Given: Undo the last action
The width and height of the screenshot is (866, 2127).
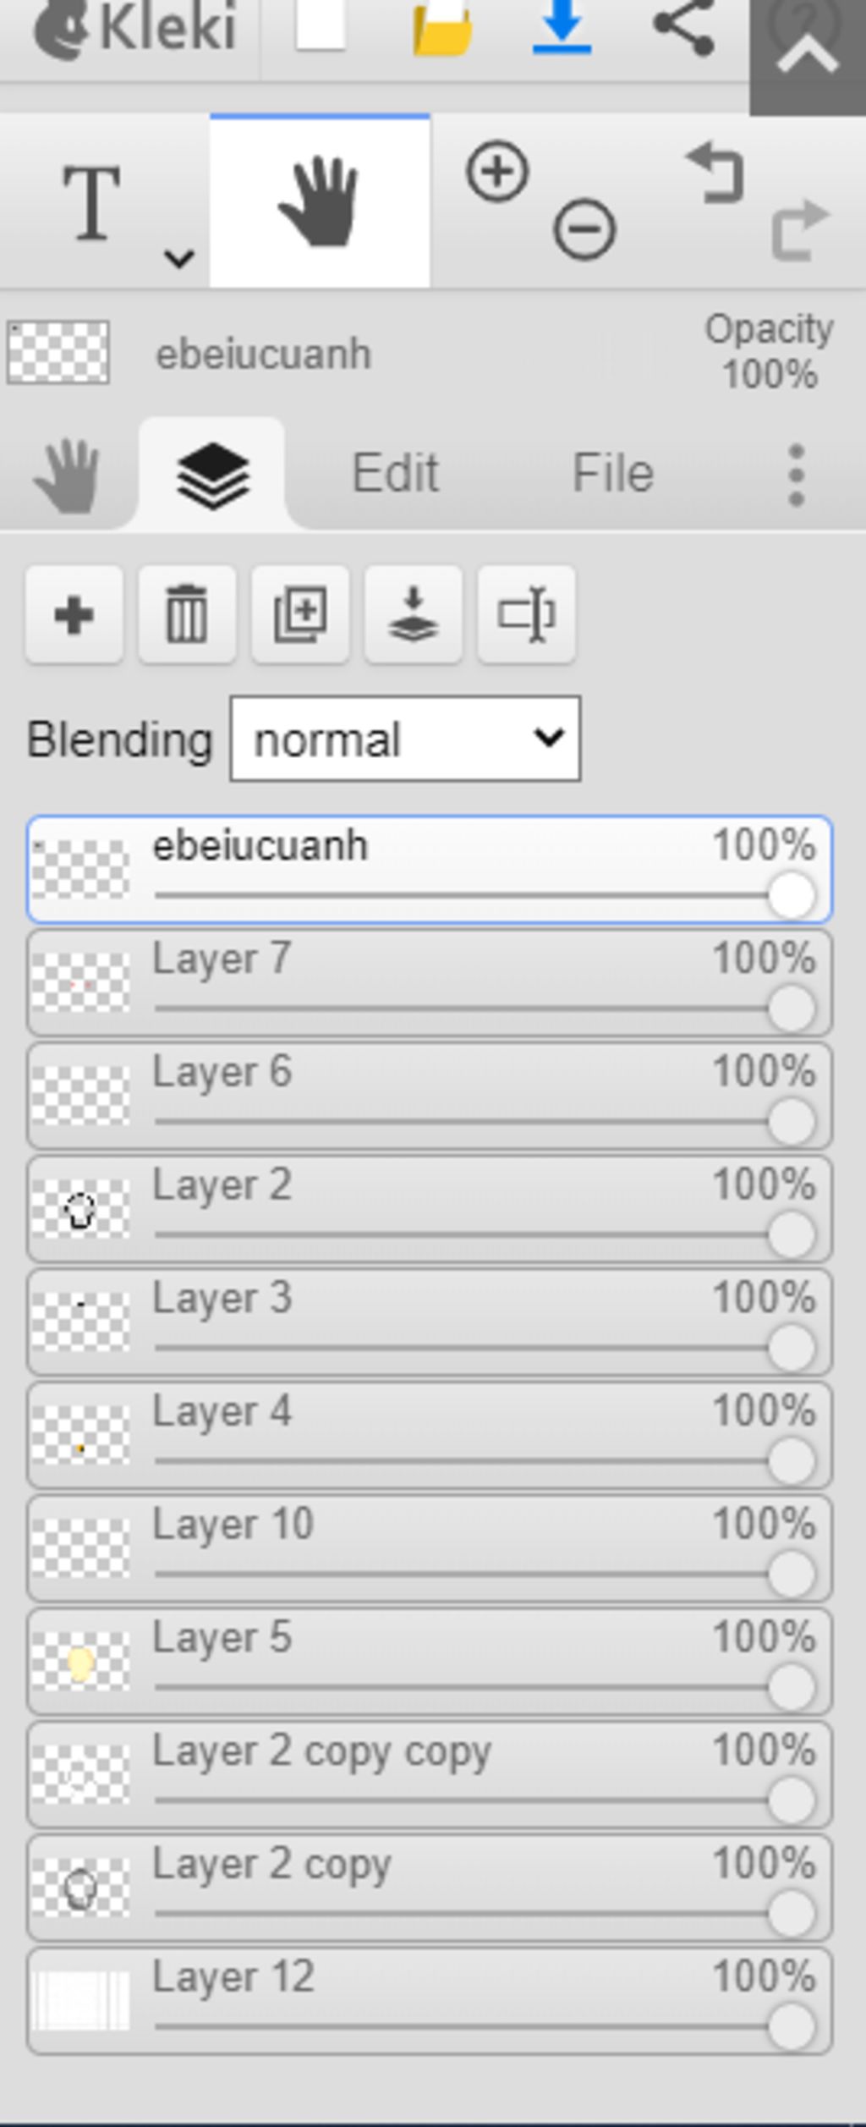Looking at the screenshot, I should tap(715, 173).
